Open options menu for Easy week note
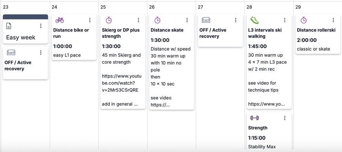 41,26
